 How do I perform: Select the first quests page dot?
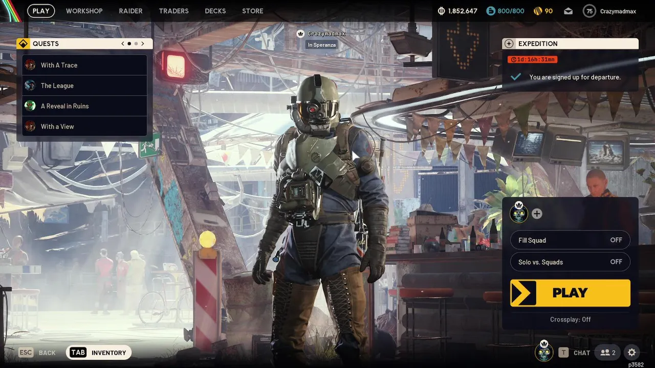(x=129, y=43)
